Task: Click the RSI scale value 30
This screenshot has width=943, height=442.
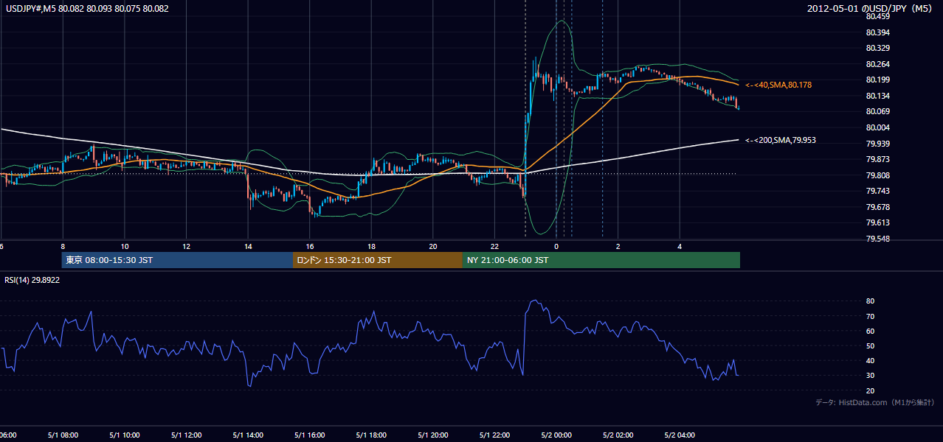Action: (x=870, y=376)
